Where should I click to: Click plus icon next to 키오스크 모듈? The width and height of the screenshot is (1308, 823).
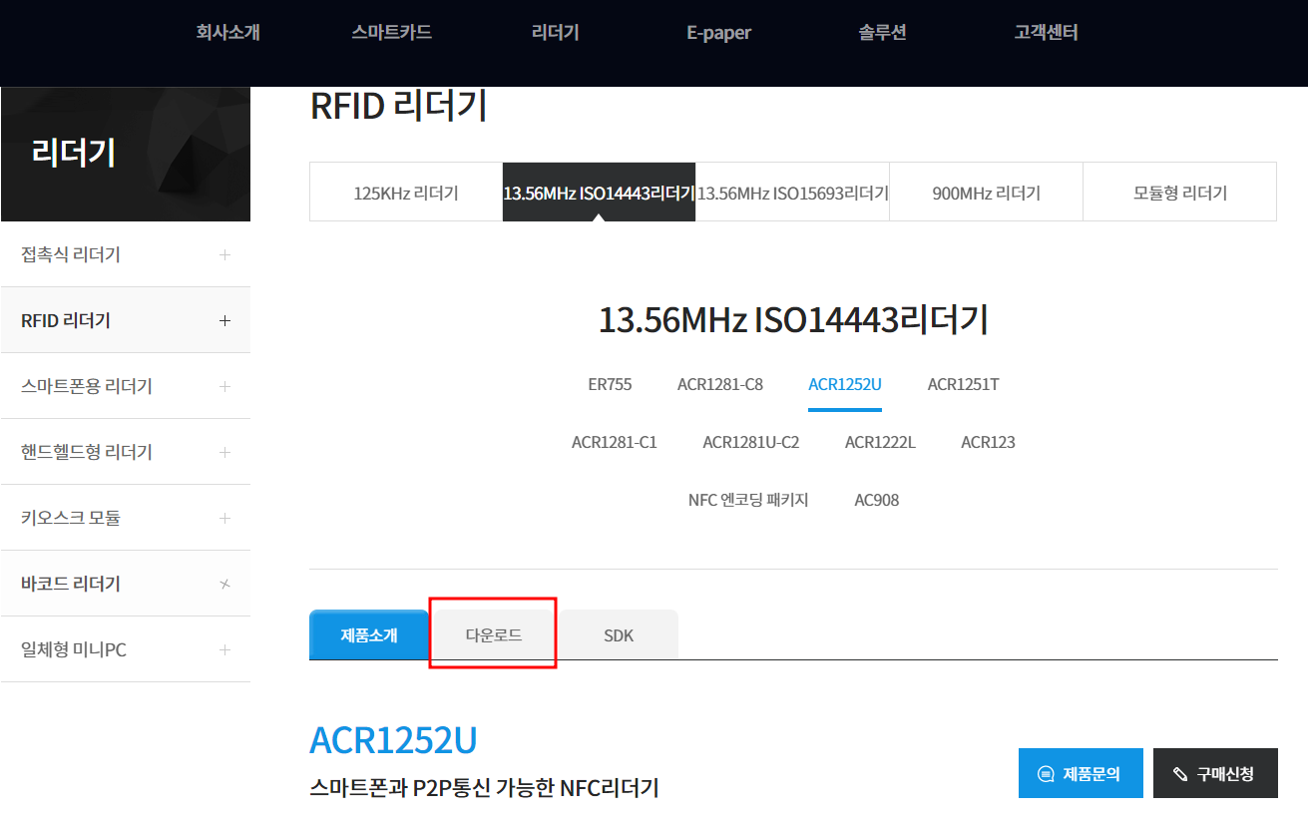tap(224, 519)
